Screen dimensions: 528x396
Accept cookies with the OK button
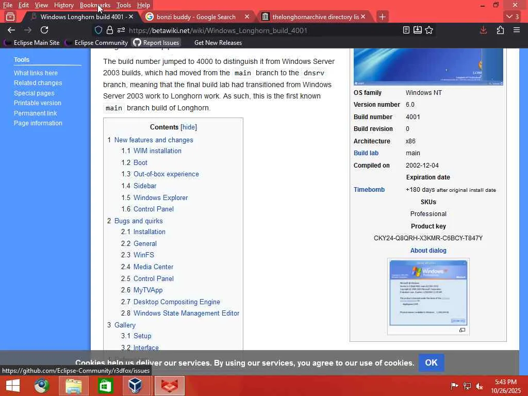431,362
